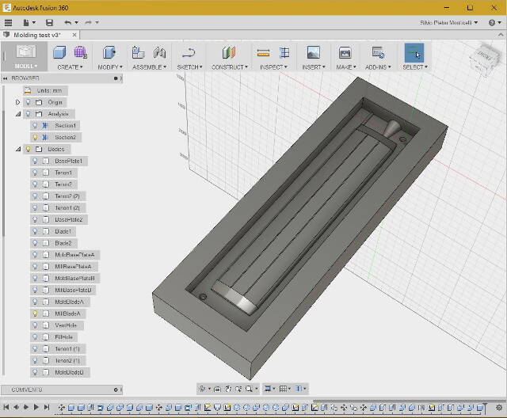Open the INSERT dropdown
The height and width of the screenshot is (418, 507).
point(314,66)
